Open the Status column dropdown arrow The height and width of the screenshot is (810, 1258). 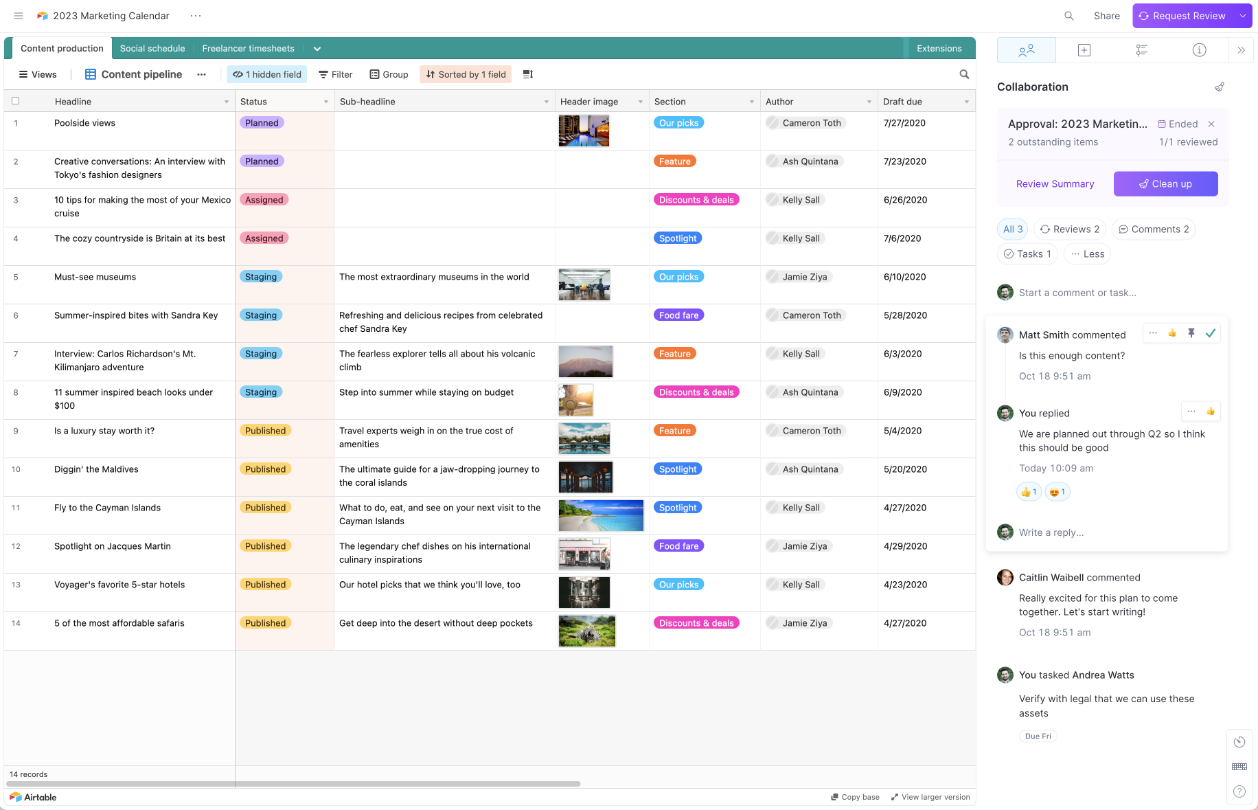point(326,102)
